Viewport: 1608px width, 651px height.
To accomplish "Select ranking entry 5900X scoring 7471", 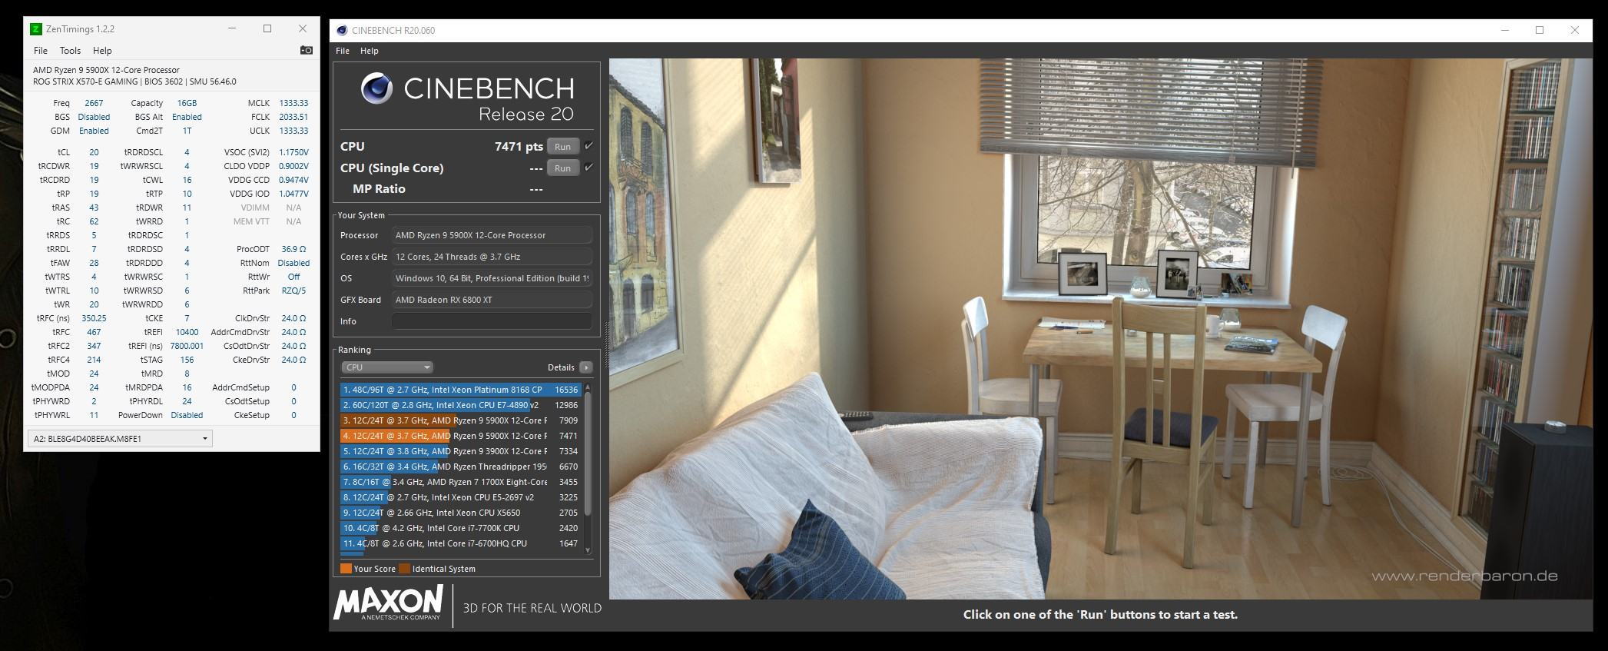I will 461,436.
